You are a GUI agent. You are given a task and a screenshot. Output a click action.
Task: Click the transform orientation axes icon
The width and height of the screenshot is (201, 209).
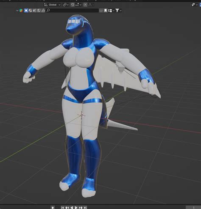[46, 5]
